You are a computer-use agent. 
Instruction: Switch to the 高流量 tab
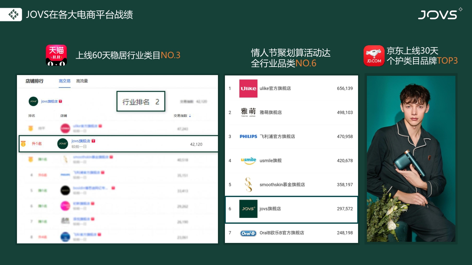point(82,81)
